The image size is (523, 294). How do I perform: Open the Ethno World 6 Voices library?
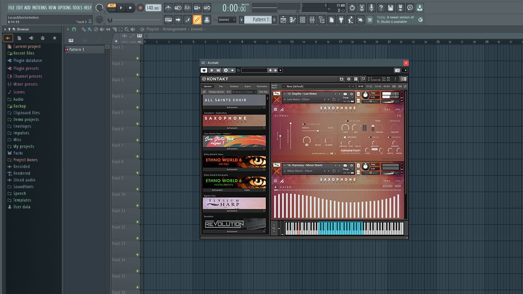[234, 162]
